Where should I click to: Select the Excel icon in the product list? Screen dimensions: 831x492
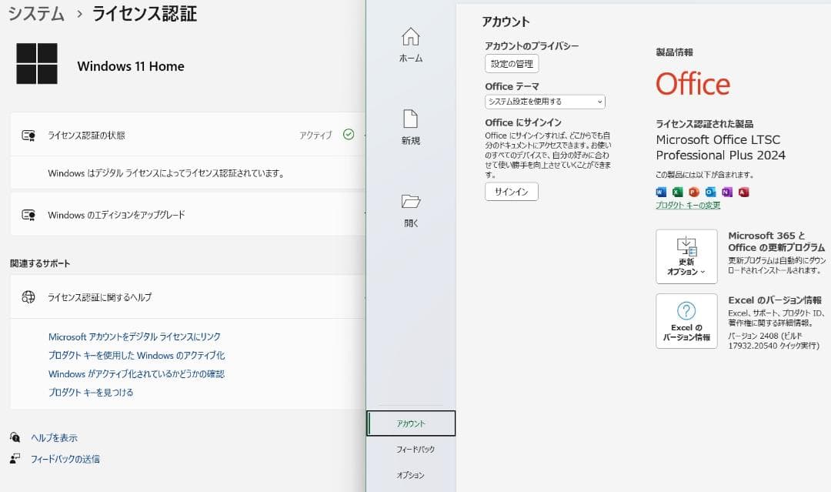pyautogui.click(x=677, y=192)
